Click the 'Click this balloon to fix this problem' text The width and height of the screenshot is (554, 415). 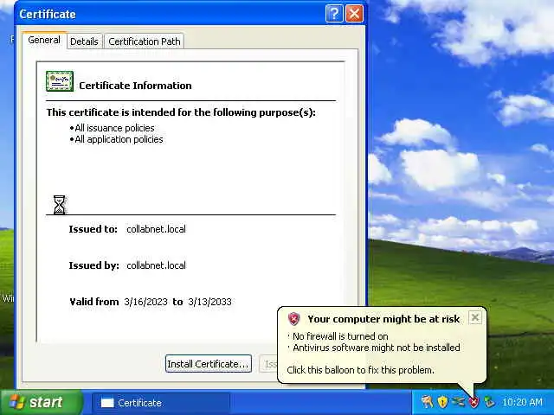click(x=360, y=370)
